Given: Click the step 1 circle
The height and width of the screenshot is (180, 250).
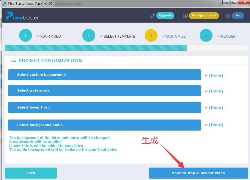Looking at the screenshot, I should (25, 36).
